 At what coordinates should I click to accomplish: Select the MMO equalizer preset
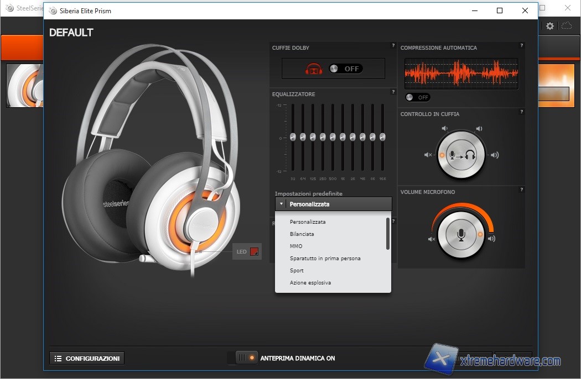[x=296, y=246]
